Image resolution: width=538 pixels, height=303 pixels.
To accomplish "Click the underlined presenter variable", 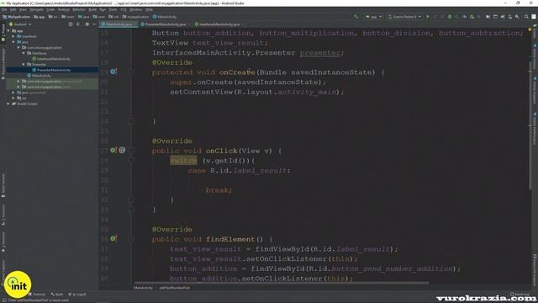I will [319, 52].
